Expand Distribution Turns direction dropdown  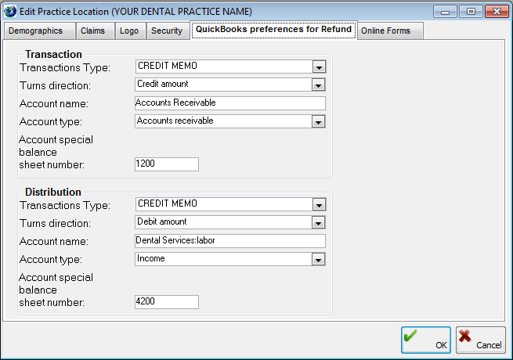(x=318, y=222)
